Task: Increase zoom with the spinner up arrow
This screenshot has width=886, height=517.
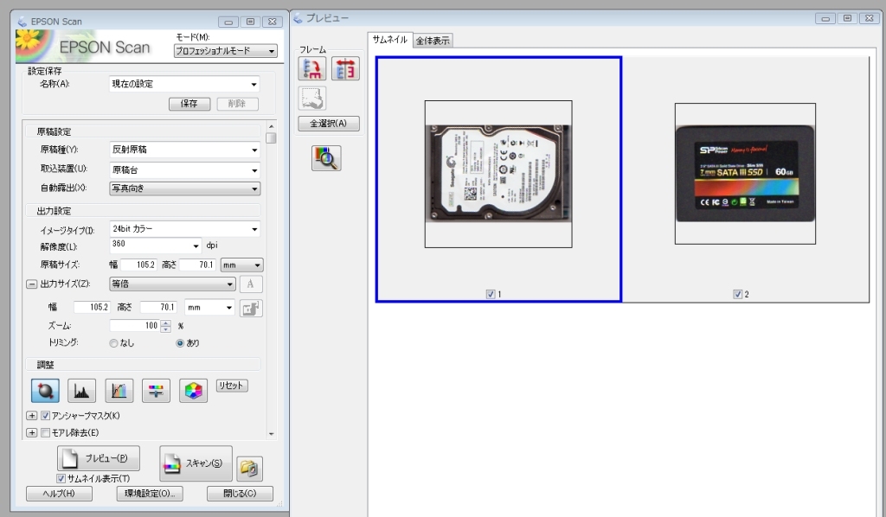Action: tap(165, 322)
